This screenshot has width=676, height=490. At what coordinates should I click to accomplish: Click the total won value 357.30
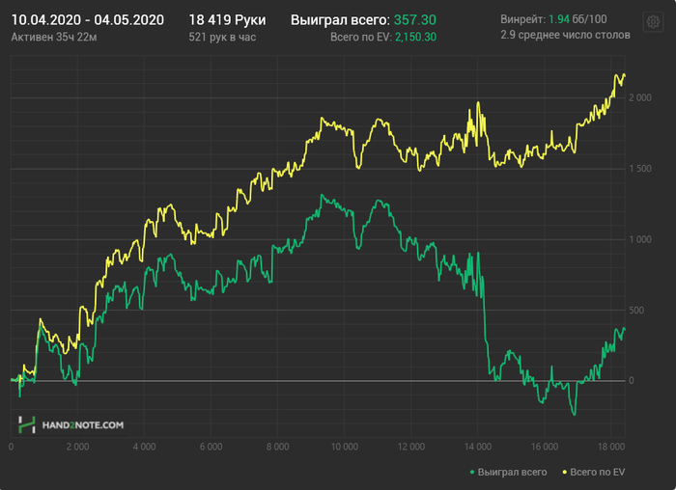pos(414,20)
